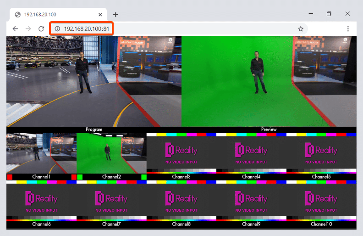Click the address bar showing 192.168.20.100:81
This screenshot has height=236, width=363.
(178, 29)
